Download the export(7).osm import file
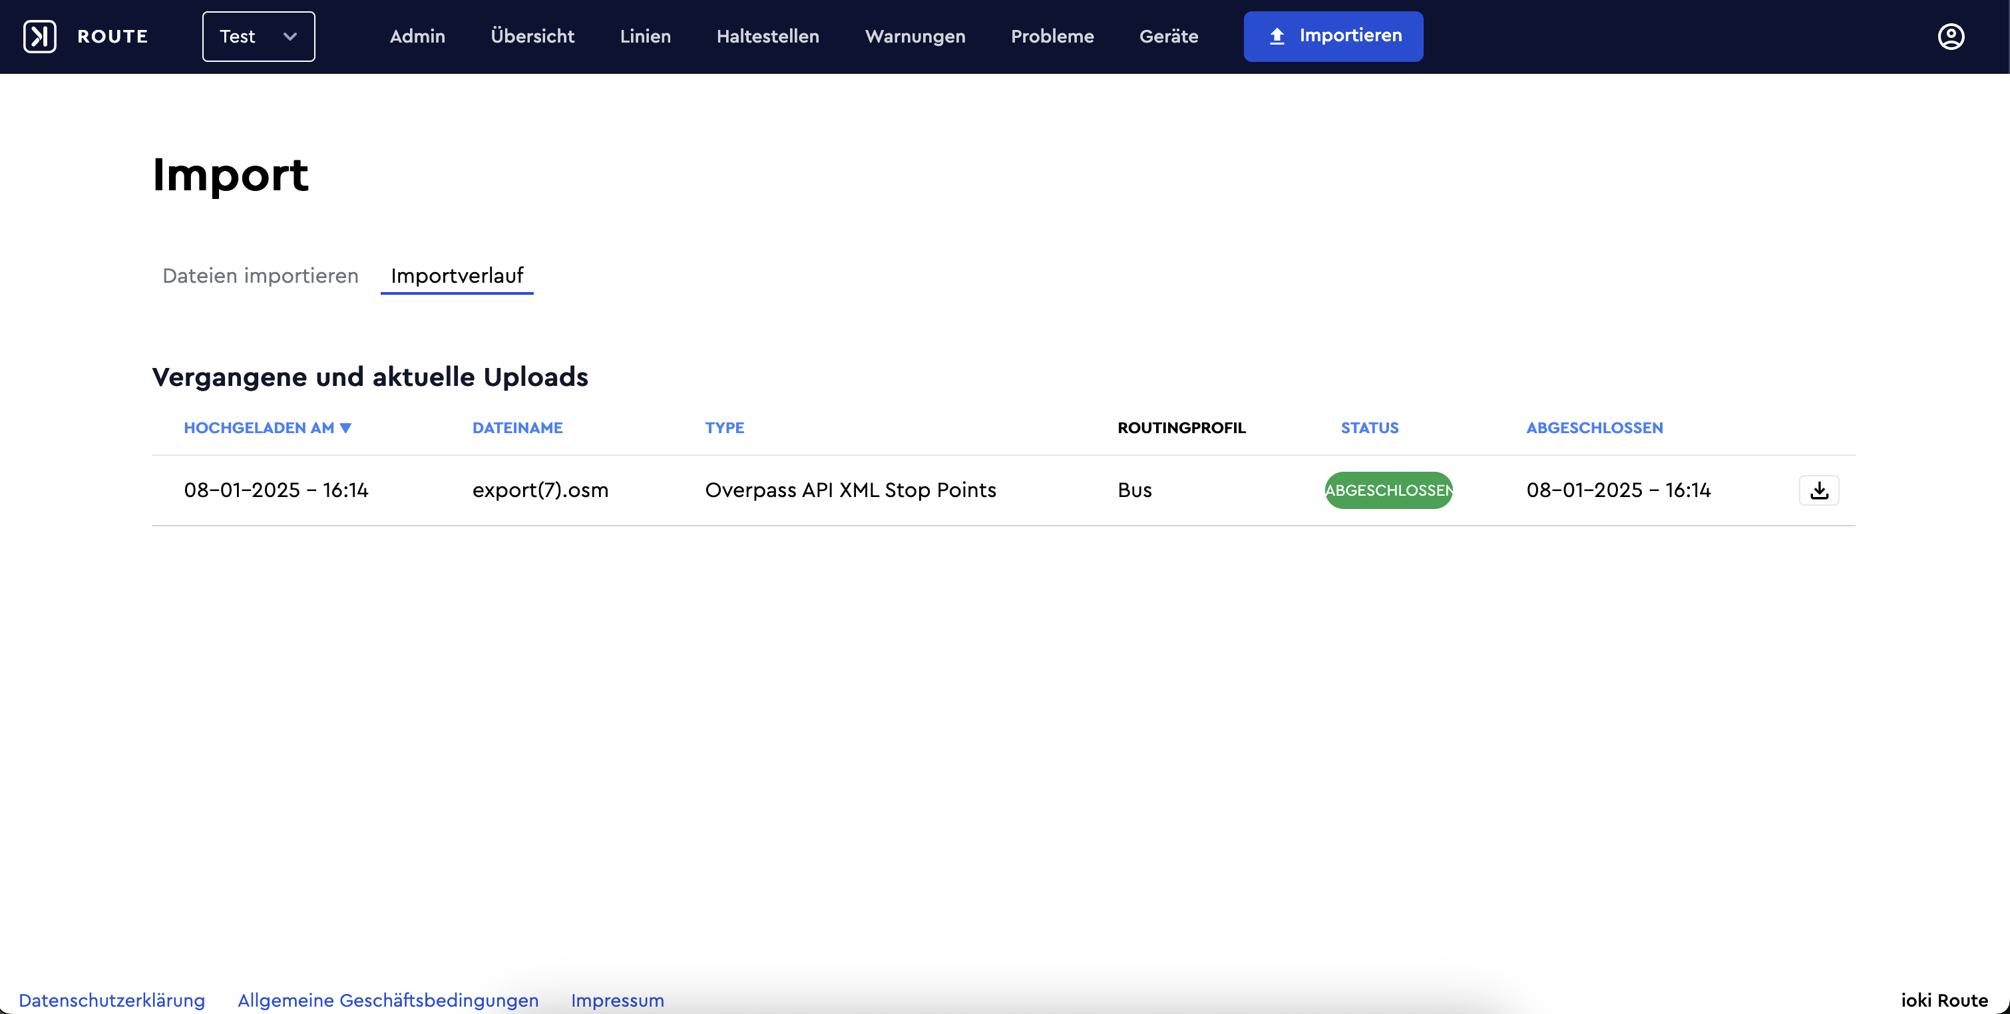Image resolution: width=2010 pixels, height=1014 pixels. point(1819,490)
